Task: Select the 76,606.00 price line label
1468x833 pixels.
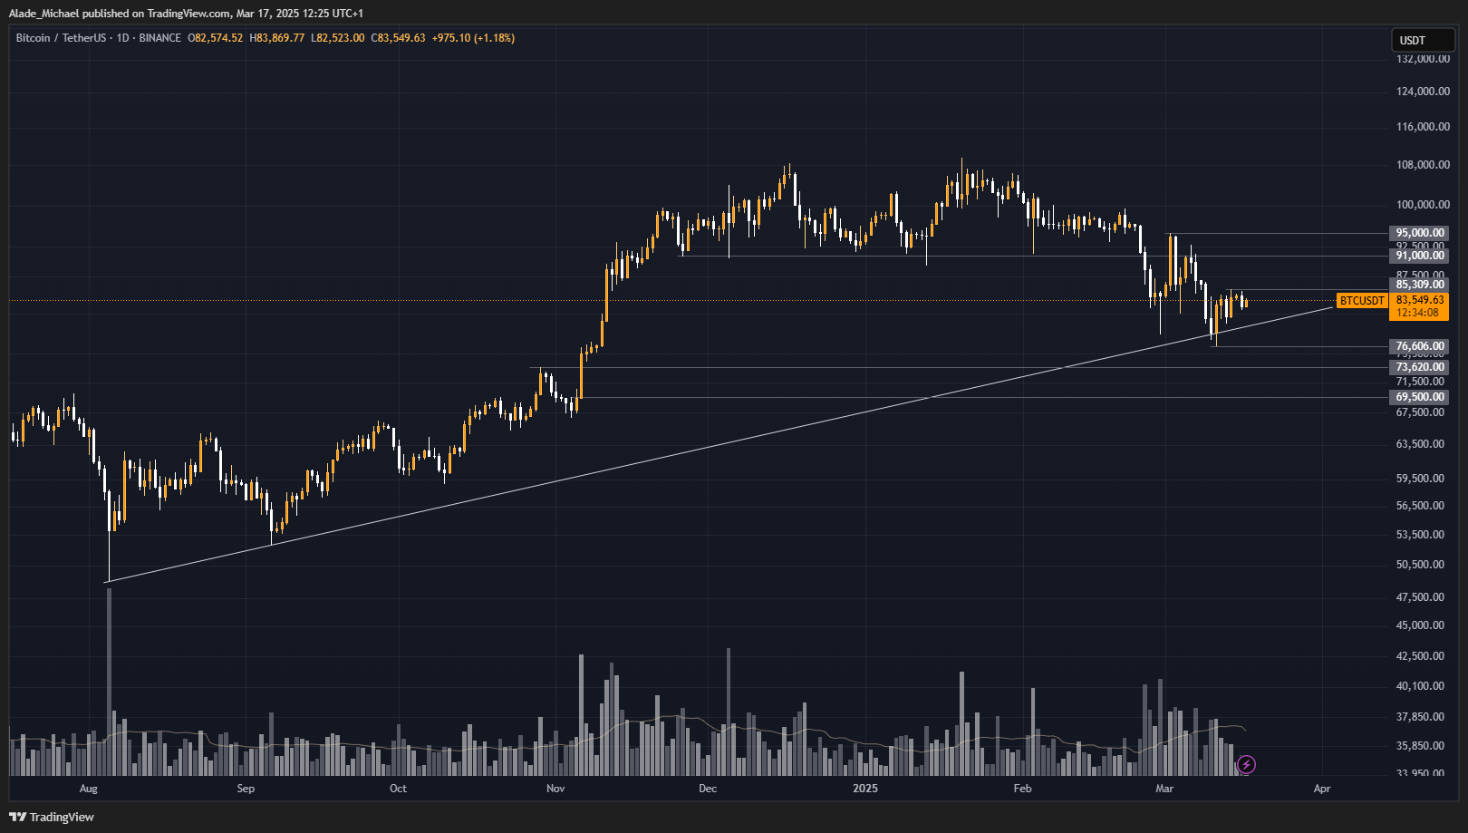Action: [1419, 346]
